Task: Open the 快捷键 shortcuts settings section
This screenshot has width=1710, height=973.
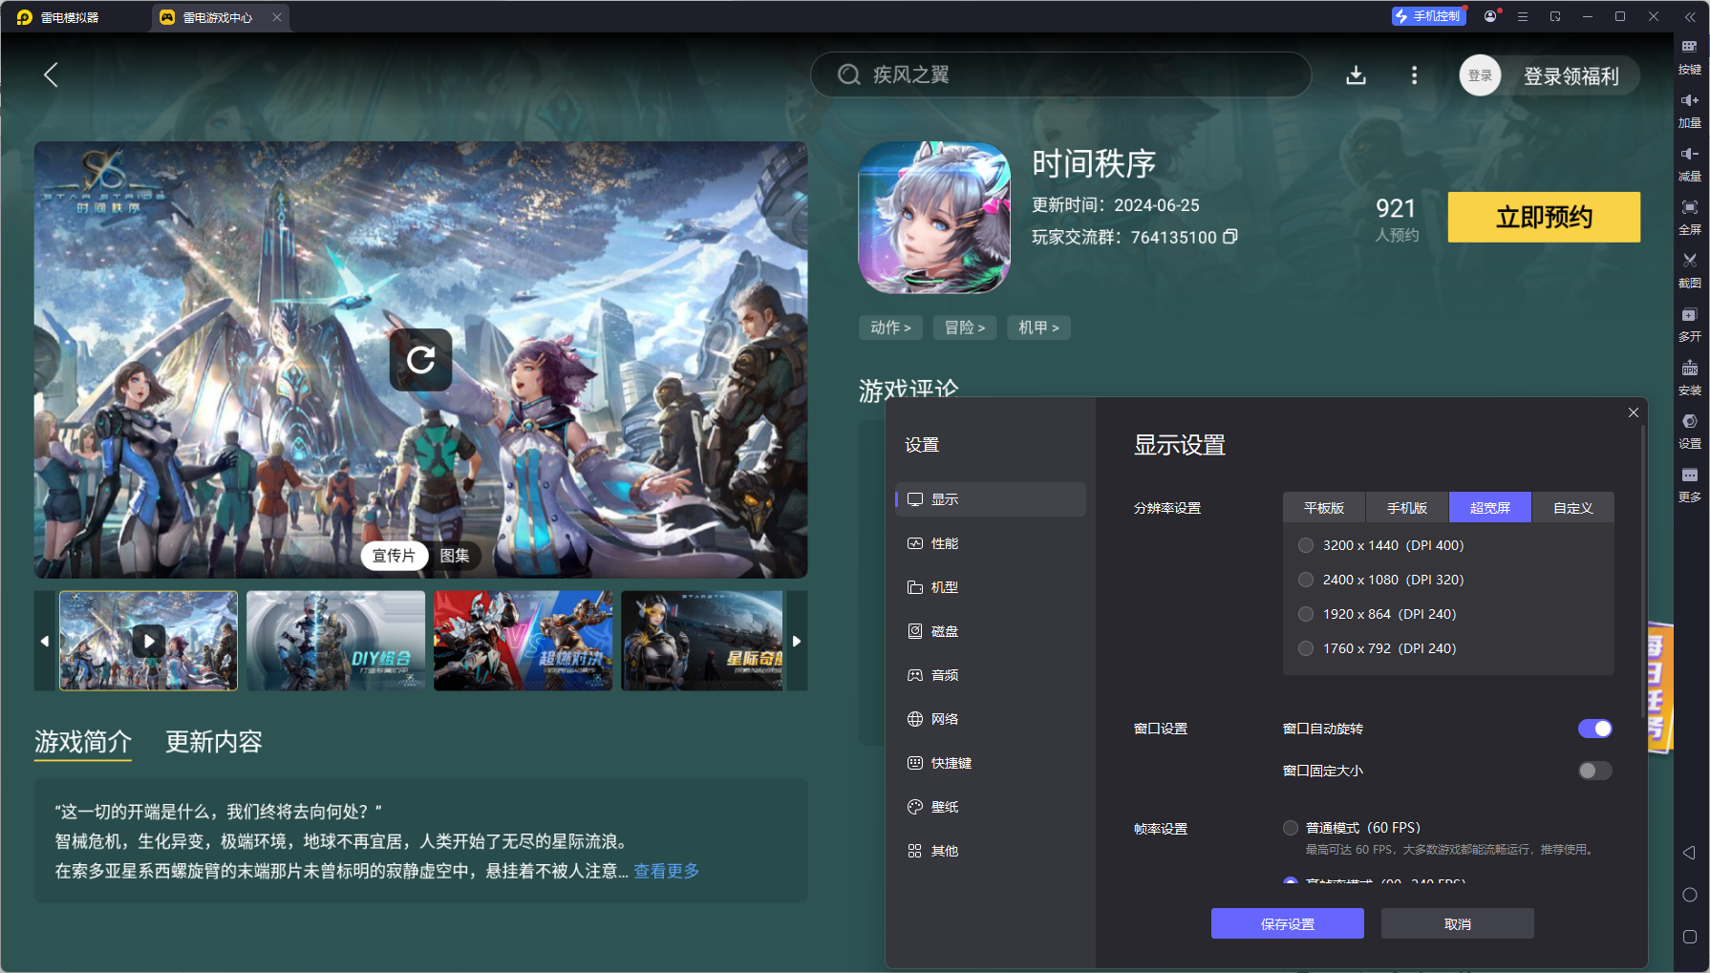Action: pyautogui.click(x=991, y=763)
